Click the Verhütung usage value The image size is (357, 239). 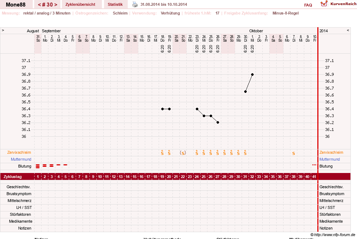(x=170, y=13)
